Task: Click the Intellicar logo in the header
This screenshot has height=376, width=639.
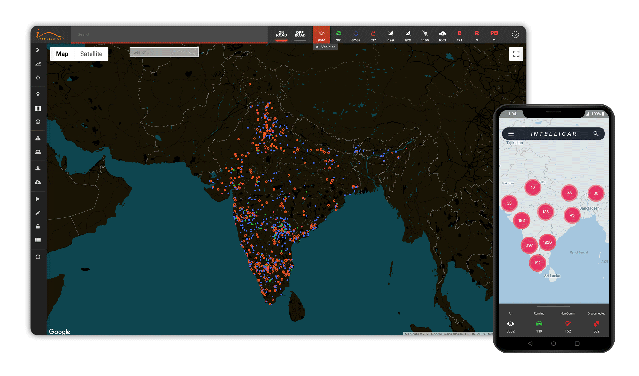Action: [x=50, y=35]
